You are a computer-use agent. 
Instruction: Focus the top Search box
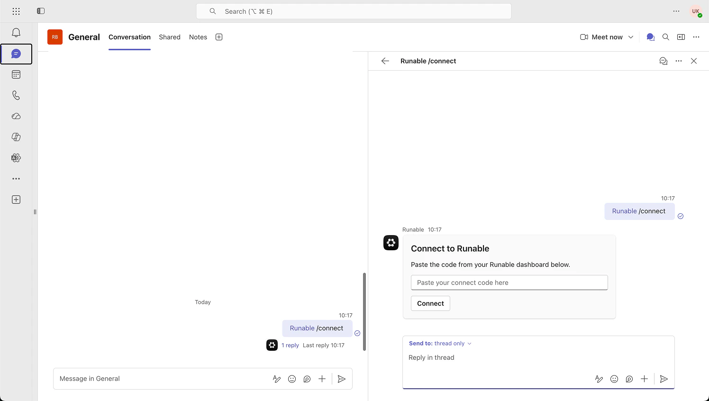pos(354,11)
